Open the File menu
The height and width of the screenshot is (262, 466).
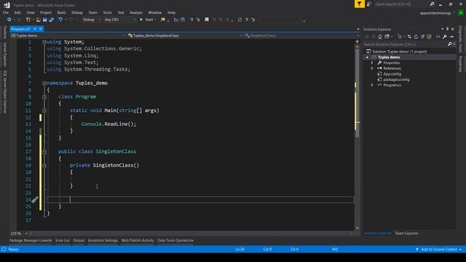(x=6, y=12)
